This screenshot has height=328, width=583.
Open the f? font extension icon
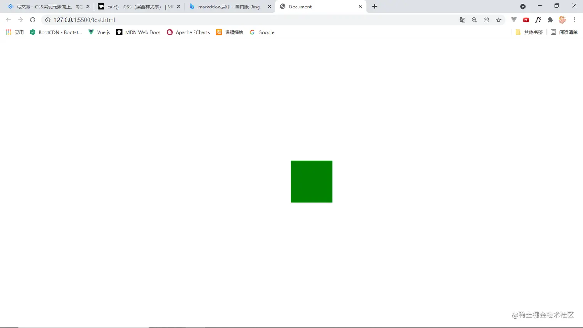(x=538, y=20)
